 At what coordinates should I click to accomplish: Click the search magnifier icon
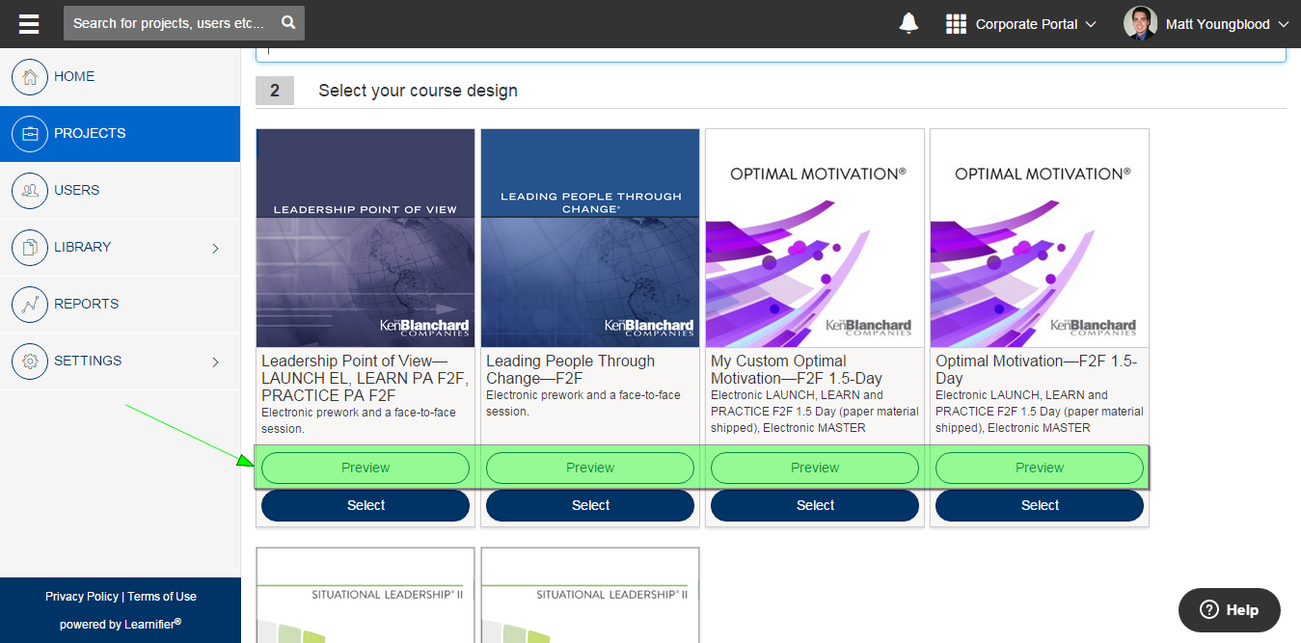tap(288, 23)
